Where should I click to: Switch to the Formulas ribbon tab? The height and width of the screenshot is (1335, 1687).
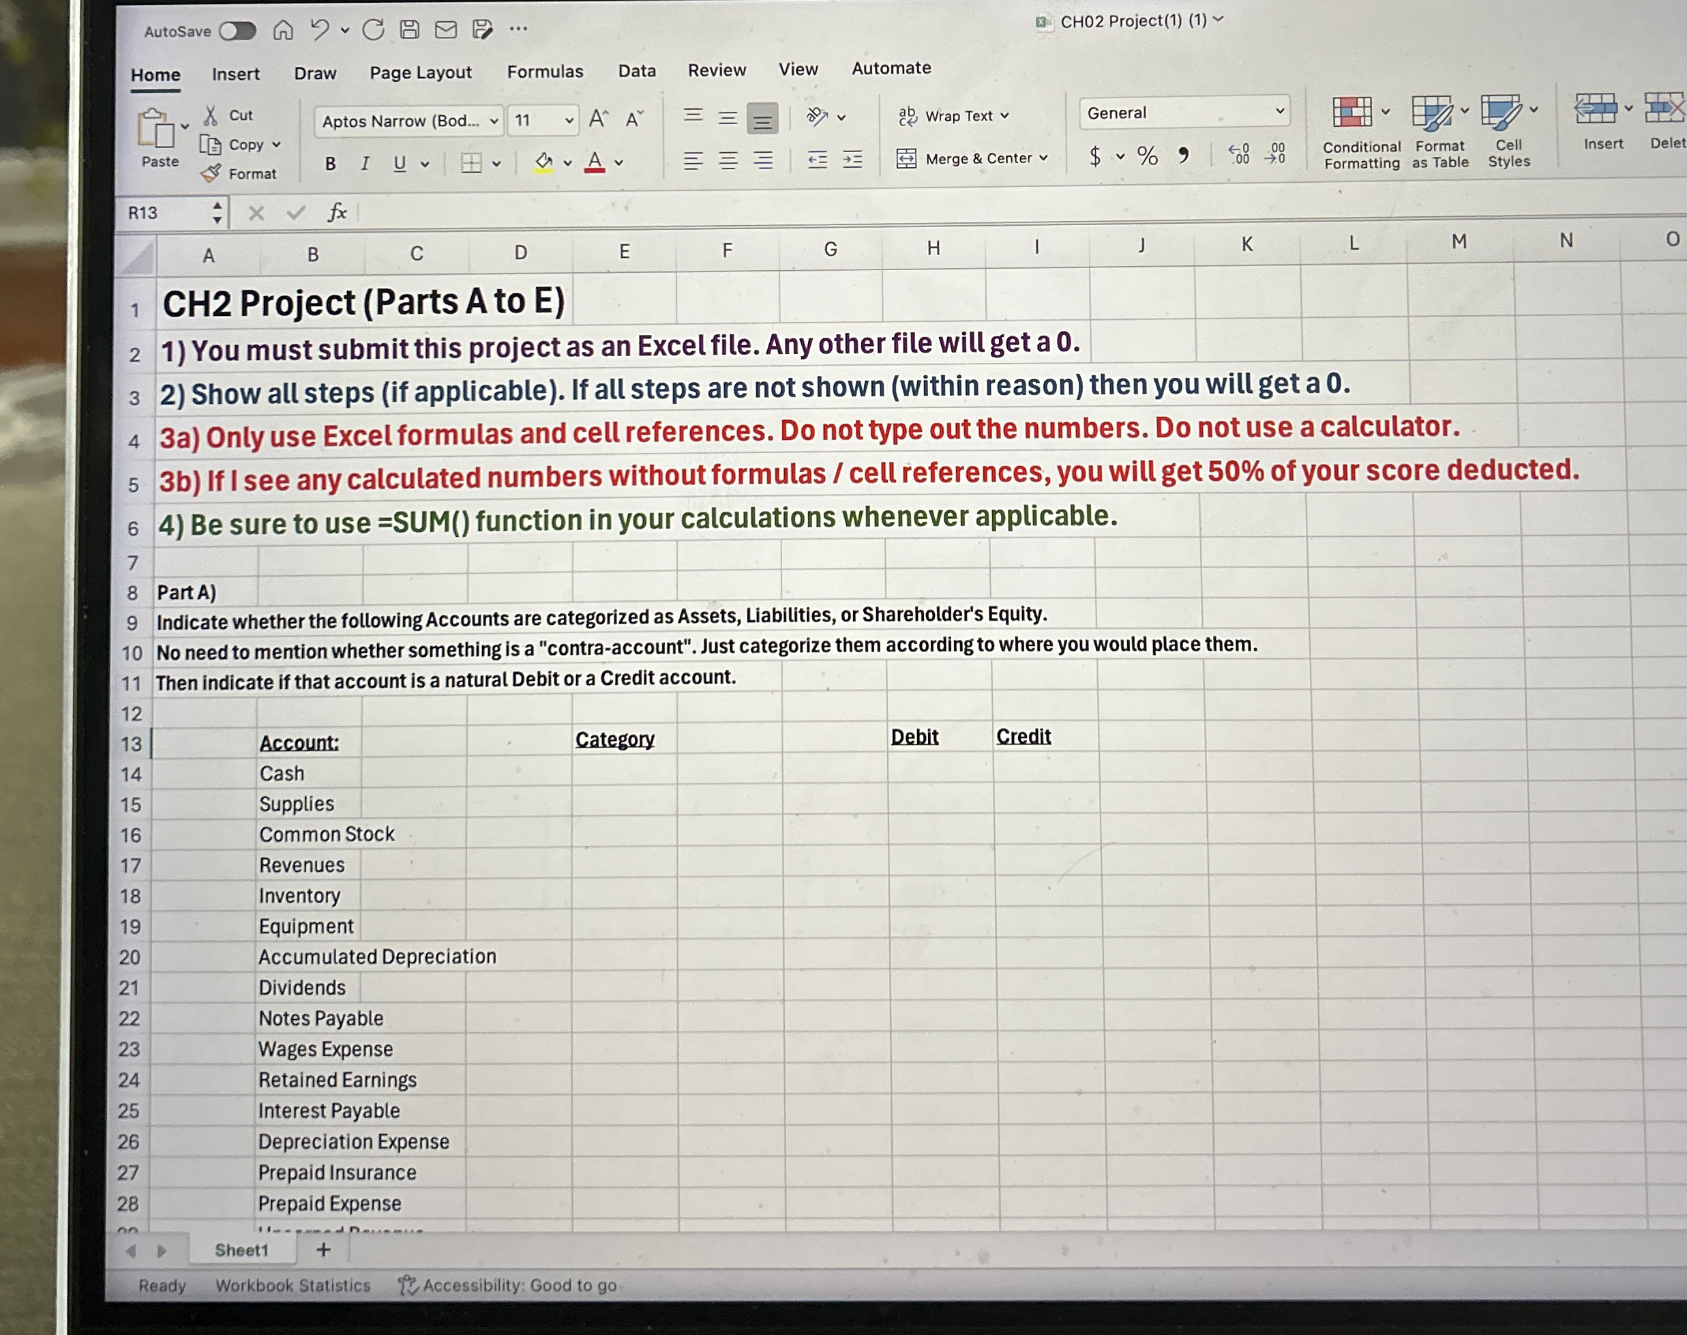pyautogui.click(x=545, y=70)
